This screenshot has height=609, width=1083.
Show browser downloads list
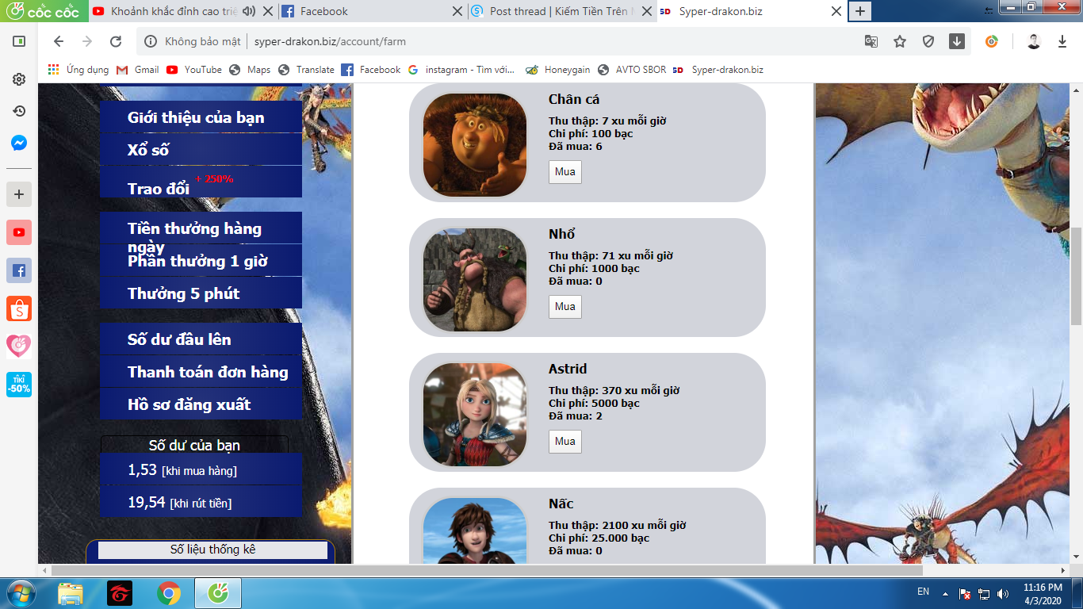tap(1062, 41)
